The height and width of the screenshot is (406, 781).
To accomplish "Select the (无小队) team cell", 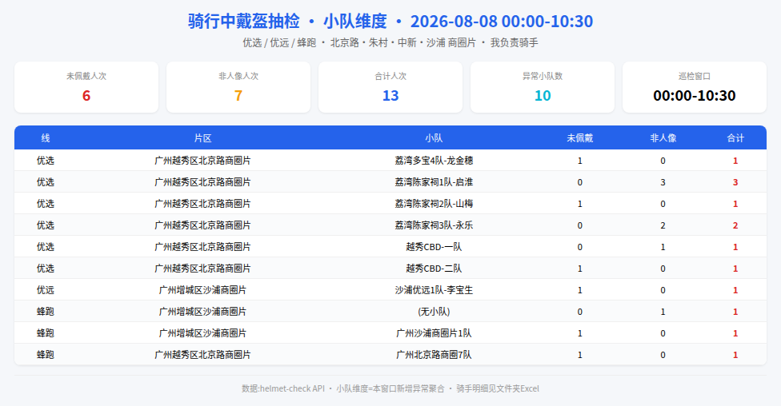I will 434,312.
